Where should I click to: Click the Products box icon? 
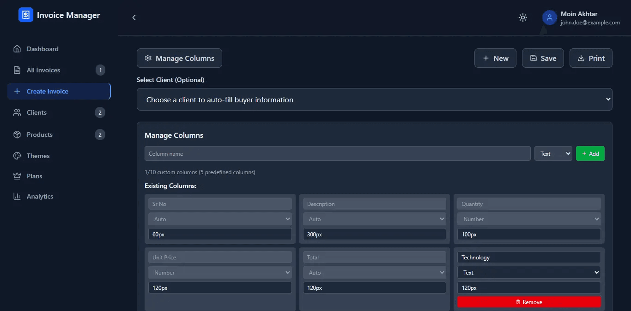click(x=17, y=135)
